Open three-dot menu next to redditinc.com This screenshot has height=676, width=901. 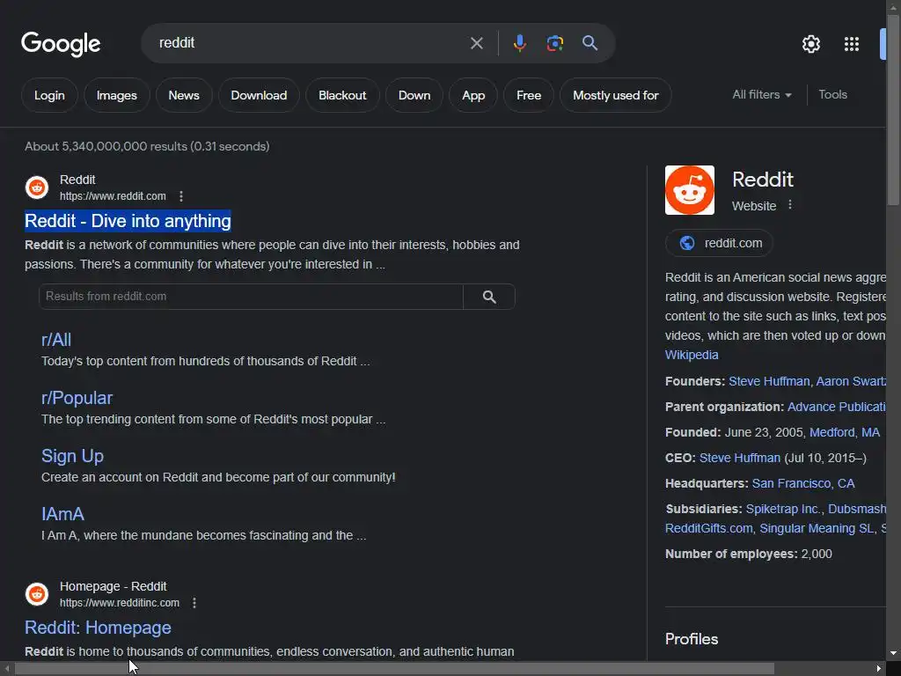[194, 602]
